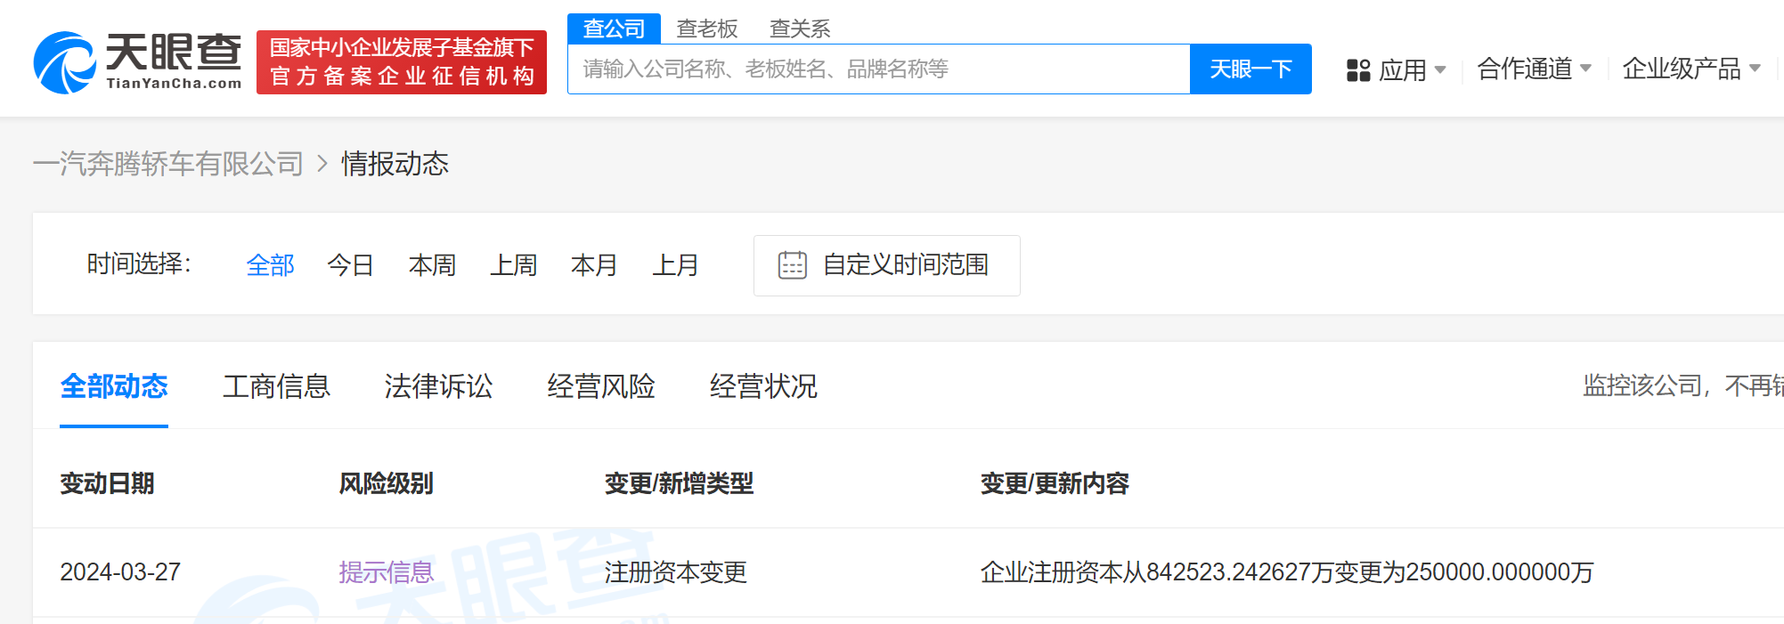Switch to the 查关系 search tab
Screen dimensions: 1784x624
799,28
